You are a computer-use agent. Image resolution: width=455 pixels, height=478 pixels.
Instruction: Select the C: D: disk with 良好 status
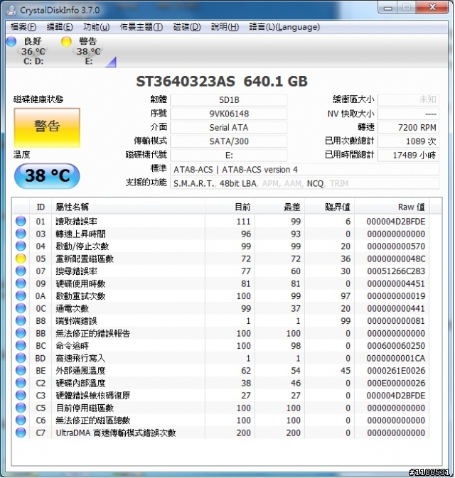(33, 51)
